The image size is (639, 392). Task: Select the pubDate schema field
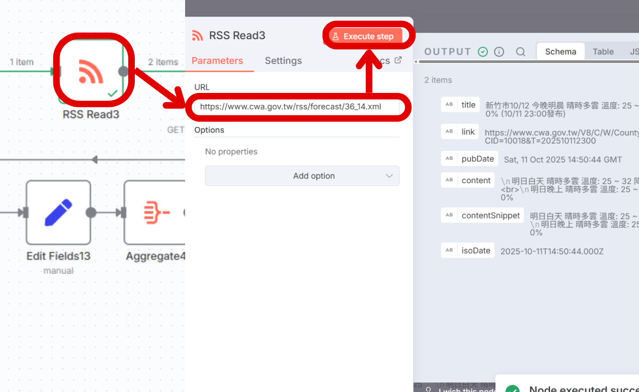(x=477, y=159)
